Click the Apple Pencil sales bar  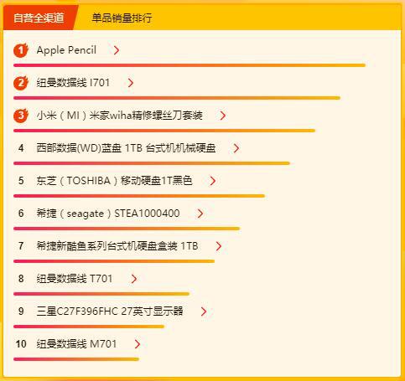[x=190, y=65]
